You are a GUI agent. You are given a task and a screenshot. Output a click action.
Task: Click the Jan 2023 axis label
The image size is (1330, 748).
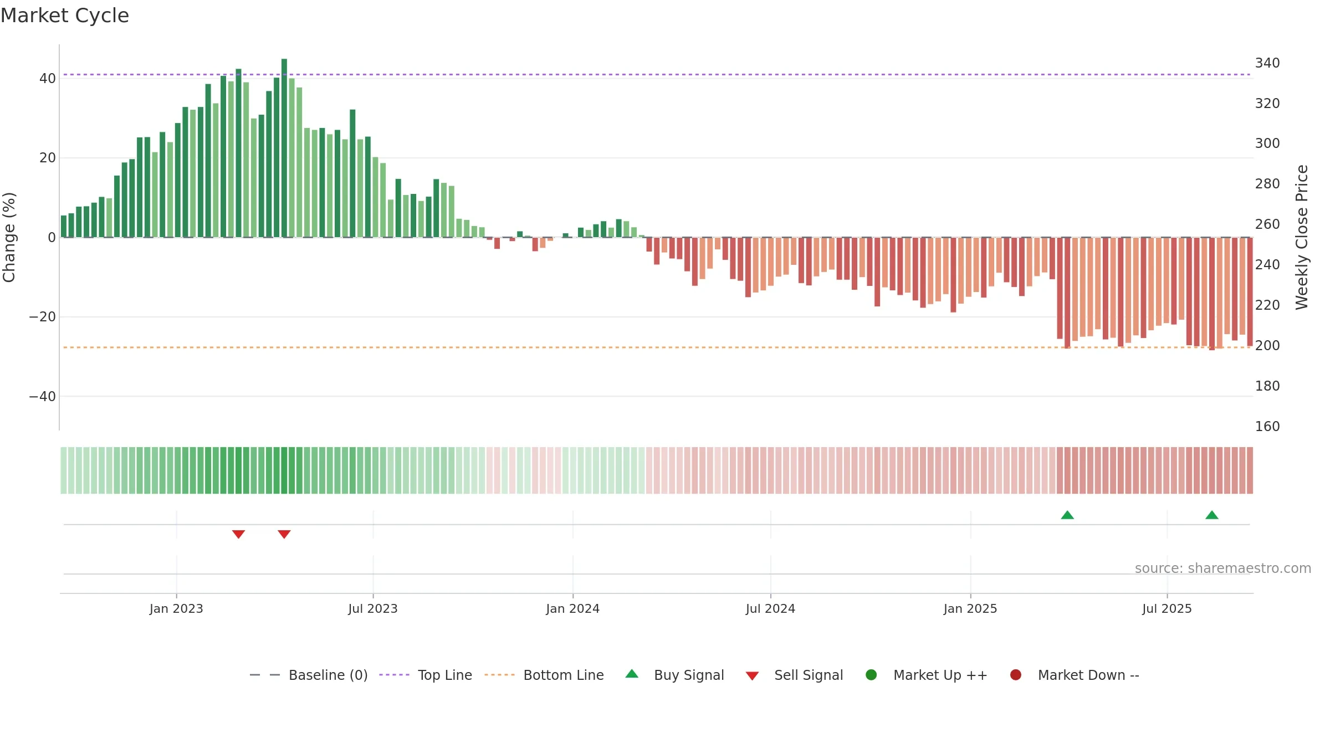(x=176, y=608)
